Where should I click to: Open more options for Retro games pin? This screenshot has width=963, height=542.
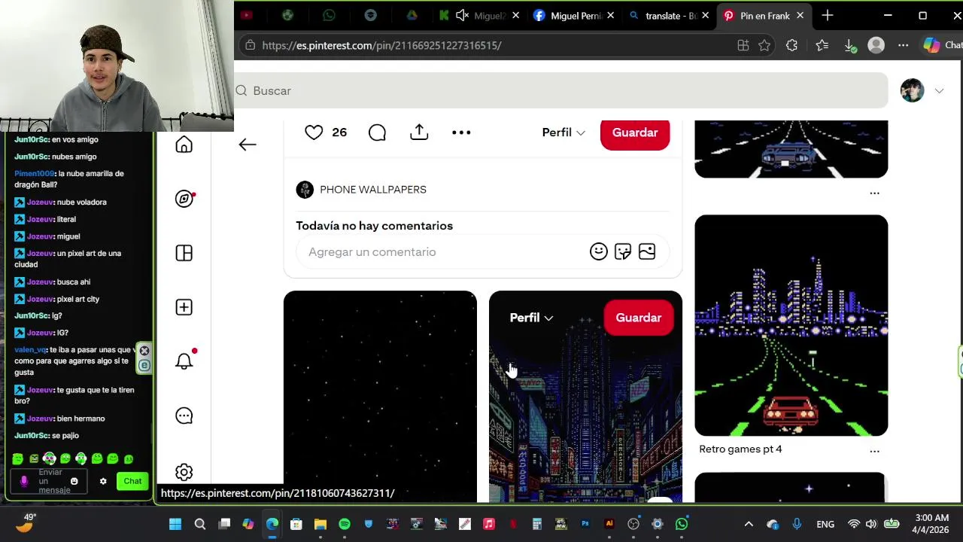coord(874,451)
